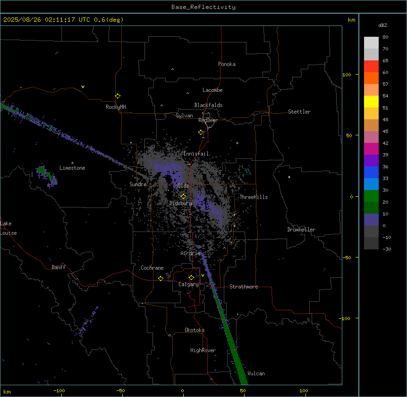
Task: Click the Base_Reflectivity title
Action: pos(203,7)
